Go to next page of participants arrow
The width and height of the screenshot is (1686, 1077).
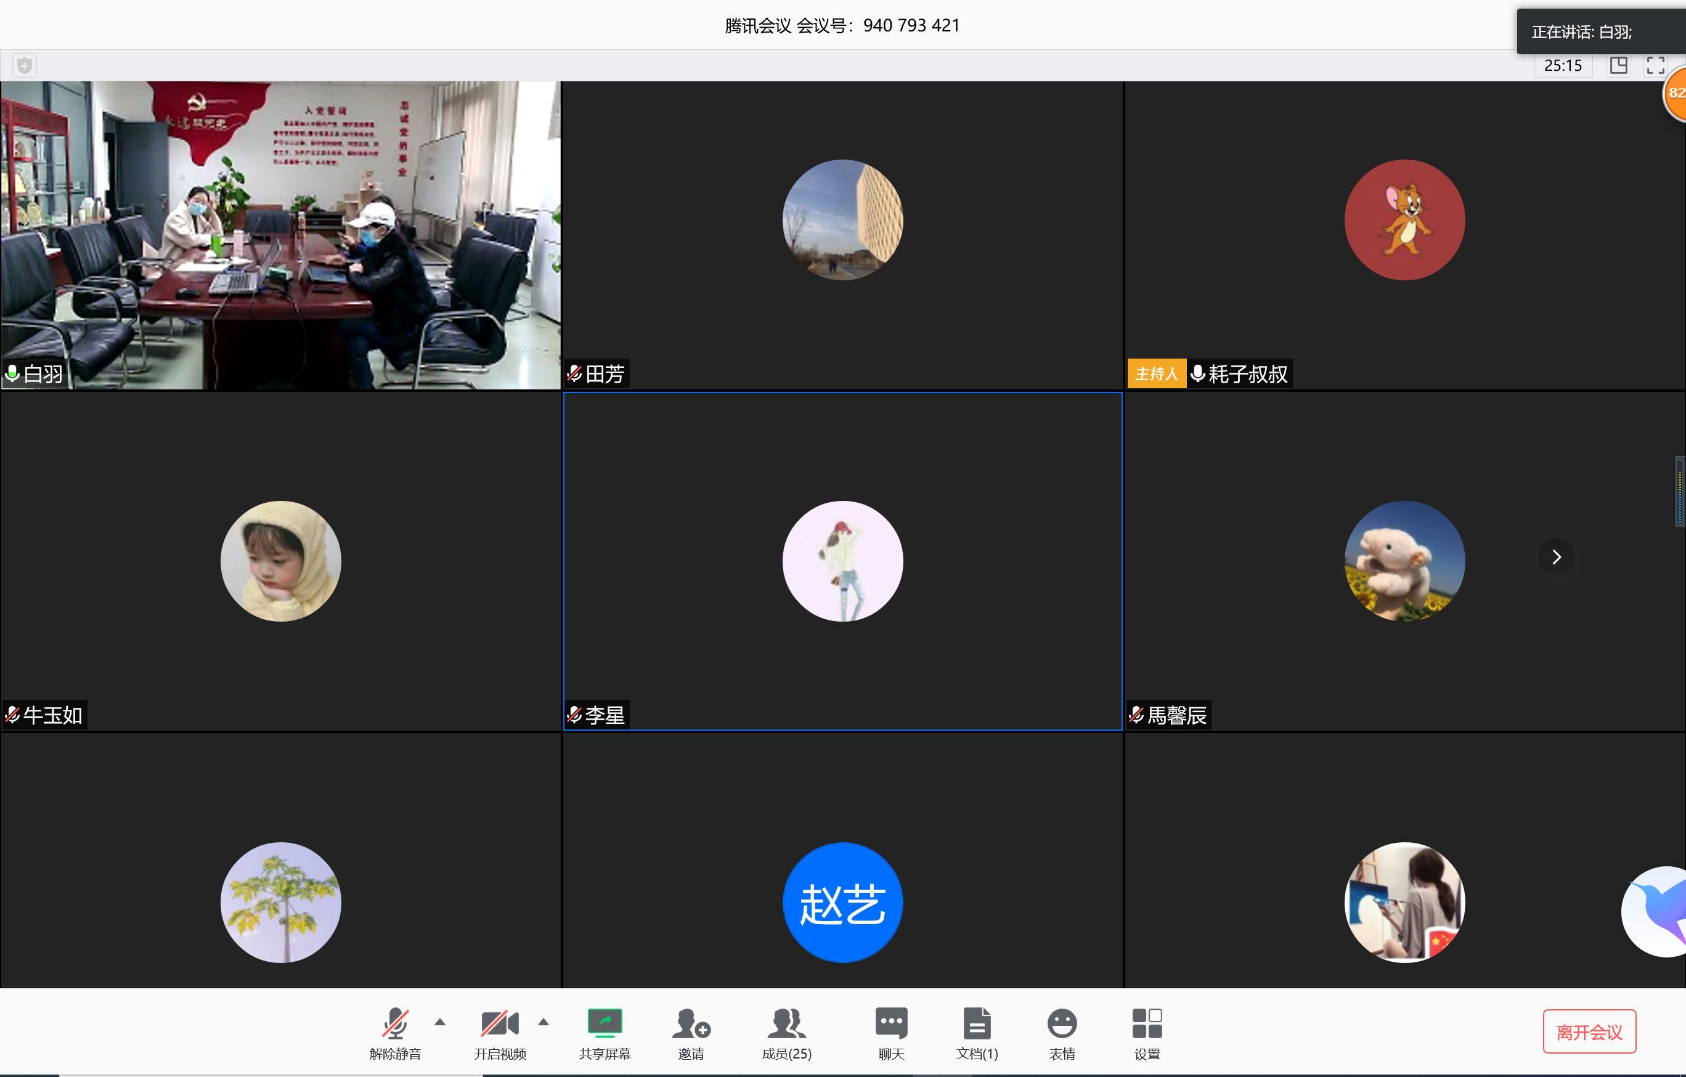1556,558
